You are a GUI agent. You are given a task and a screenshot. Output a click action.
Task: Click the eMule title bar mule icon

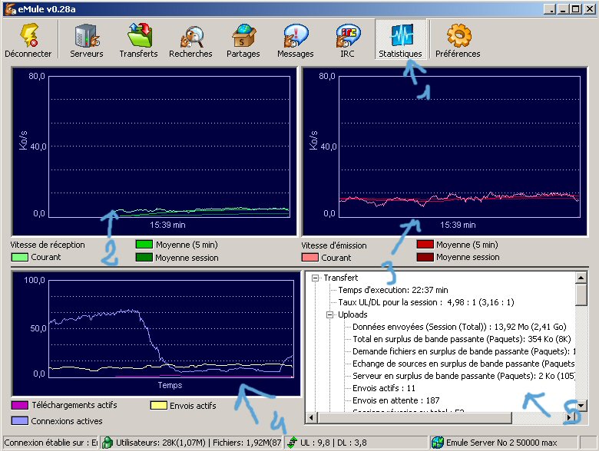10,9
